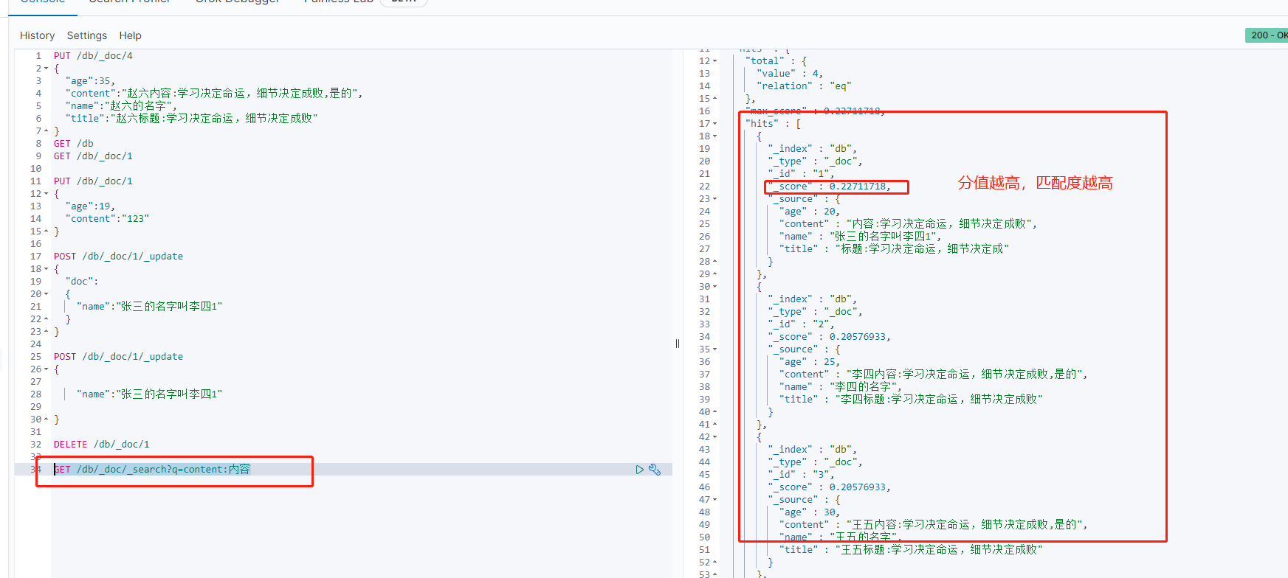Open the History panel

tap(37, 35)
